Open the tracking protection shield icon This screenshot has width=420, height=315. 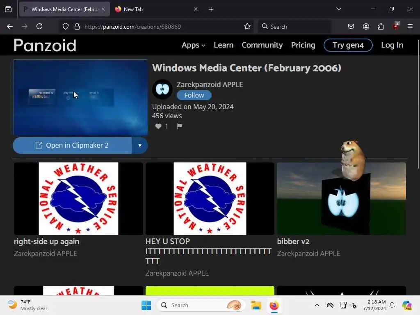pos(66,27)
